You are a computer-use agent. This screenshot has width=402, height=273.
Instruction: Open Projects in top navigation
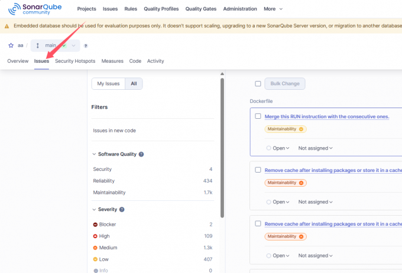point(87,9)
